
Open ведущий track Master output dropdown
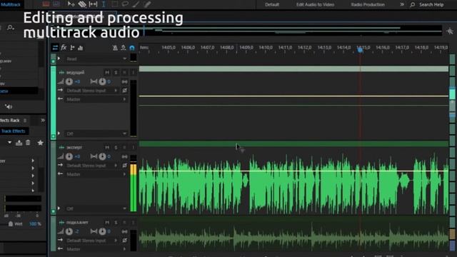96,99
